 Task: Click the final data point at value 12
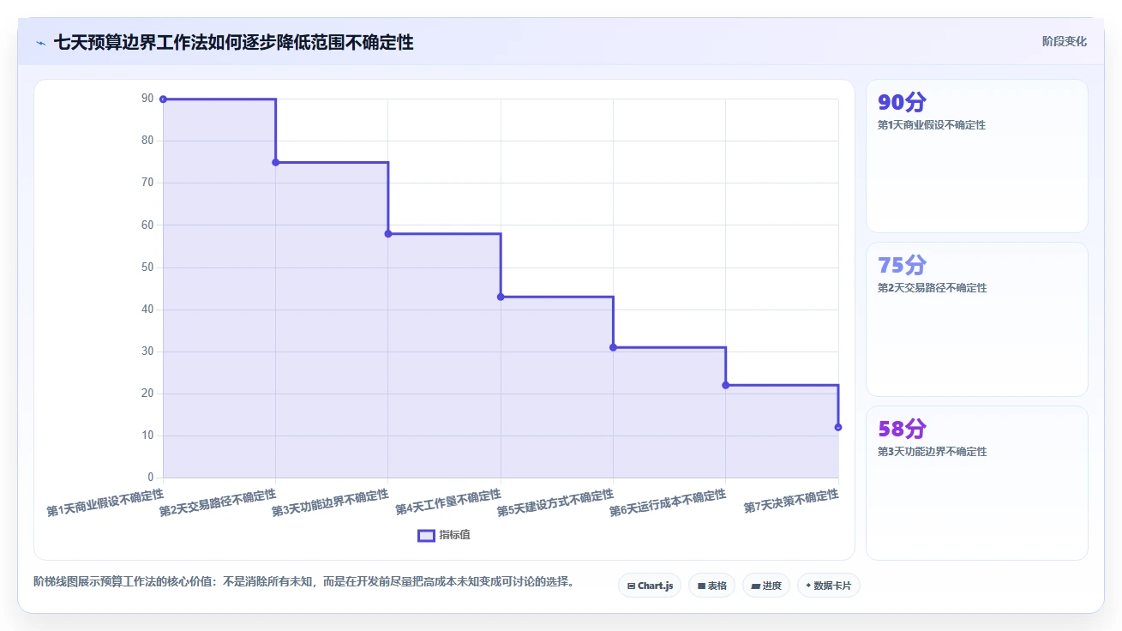tap(838, 427)
